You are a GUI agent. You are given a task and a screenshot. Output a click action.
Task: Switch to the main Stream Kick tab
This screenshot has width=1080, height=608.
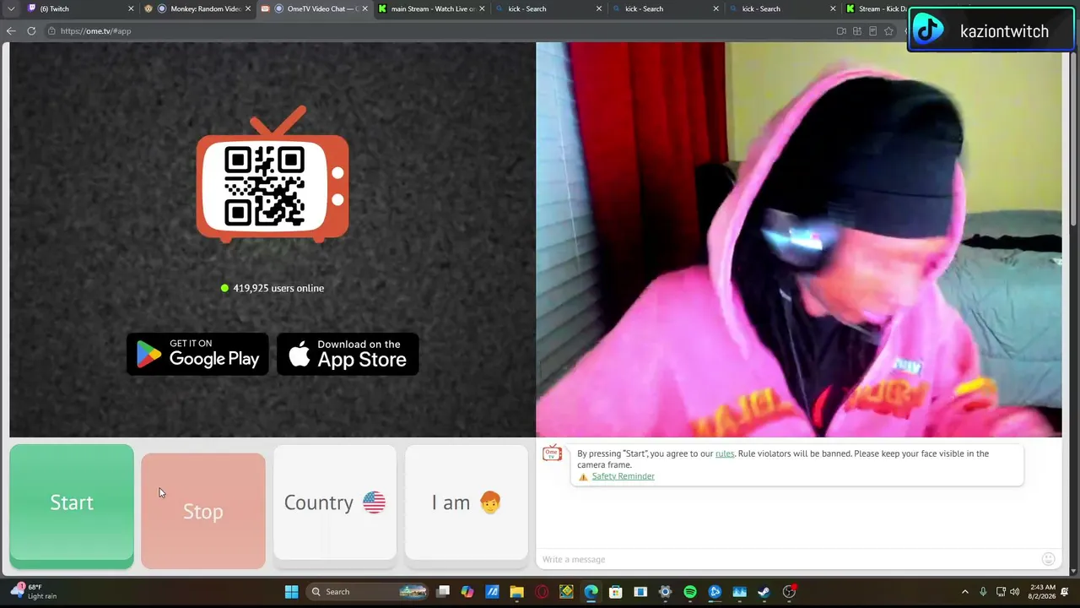430,8
